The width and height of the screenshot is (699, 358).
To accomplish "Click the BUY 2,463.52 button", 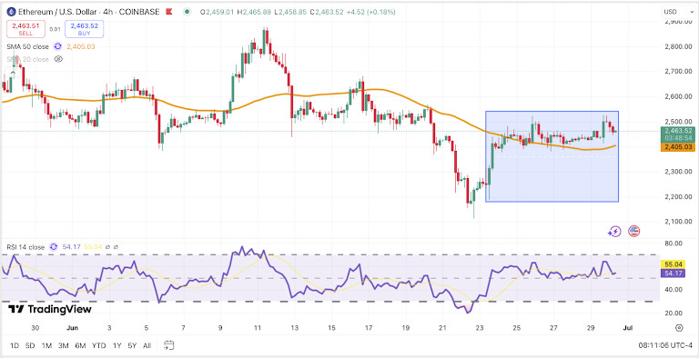I will pyautogui.click(x=85, y=29).
